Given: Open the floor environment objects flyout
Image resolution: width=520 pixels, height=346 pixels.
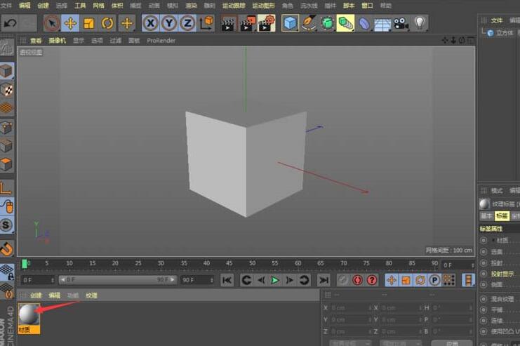Looking at the screenshot, I should tap(382, 23).
